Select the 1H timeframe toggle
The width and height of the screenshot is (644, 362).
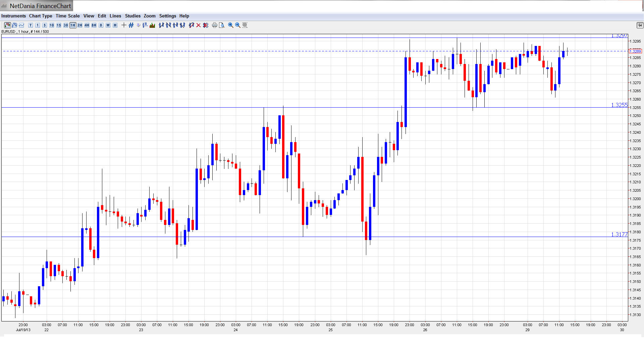point(73,25)
